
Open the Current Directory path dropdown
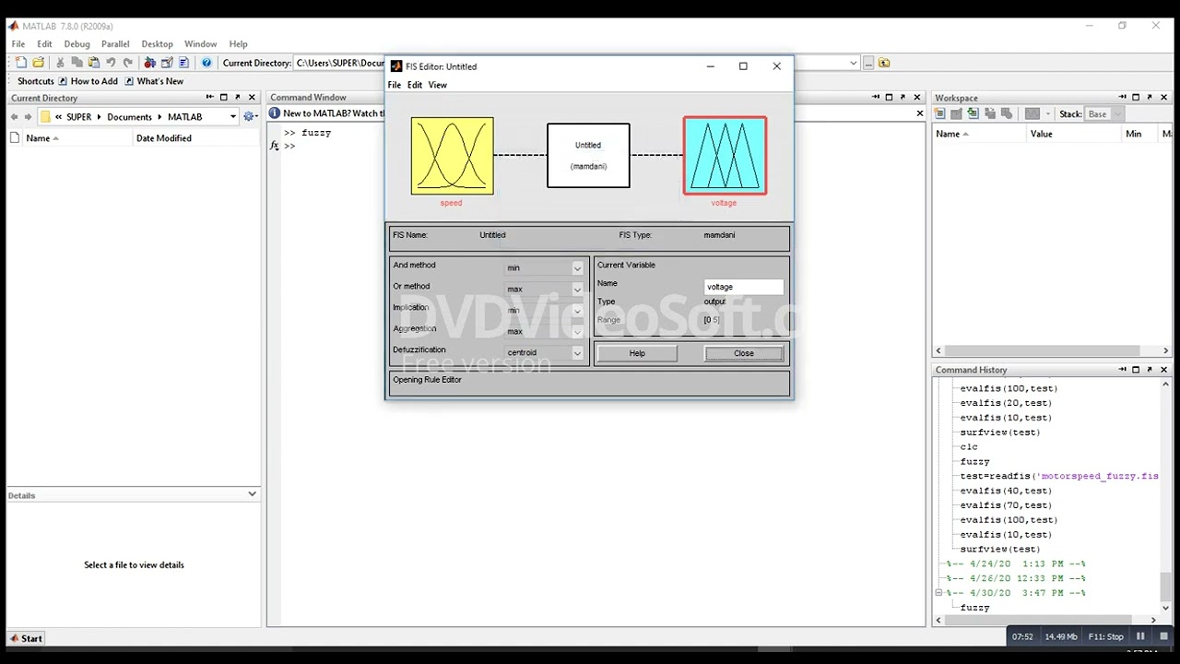tap(854, 63)
